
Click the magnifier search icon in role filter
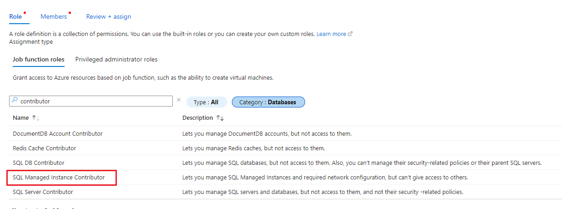click(x=15, y=101)
